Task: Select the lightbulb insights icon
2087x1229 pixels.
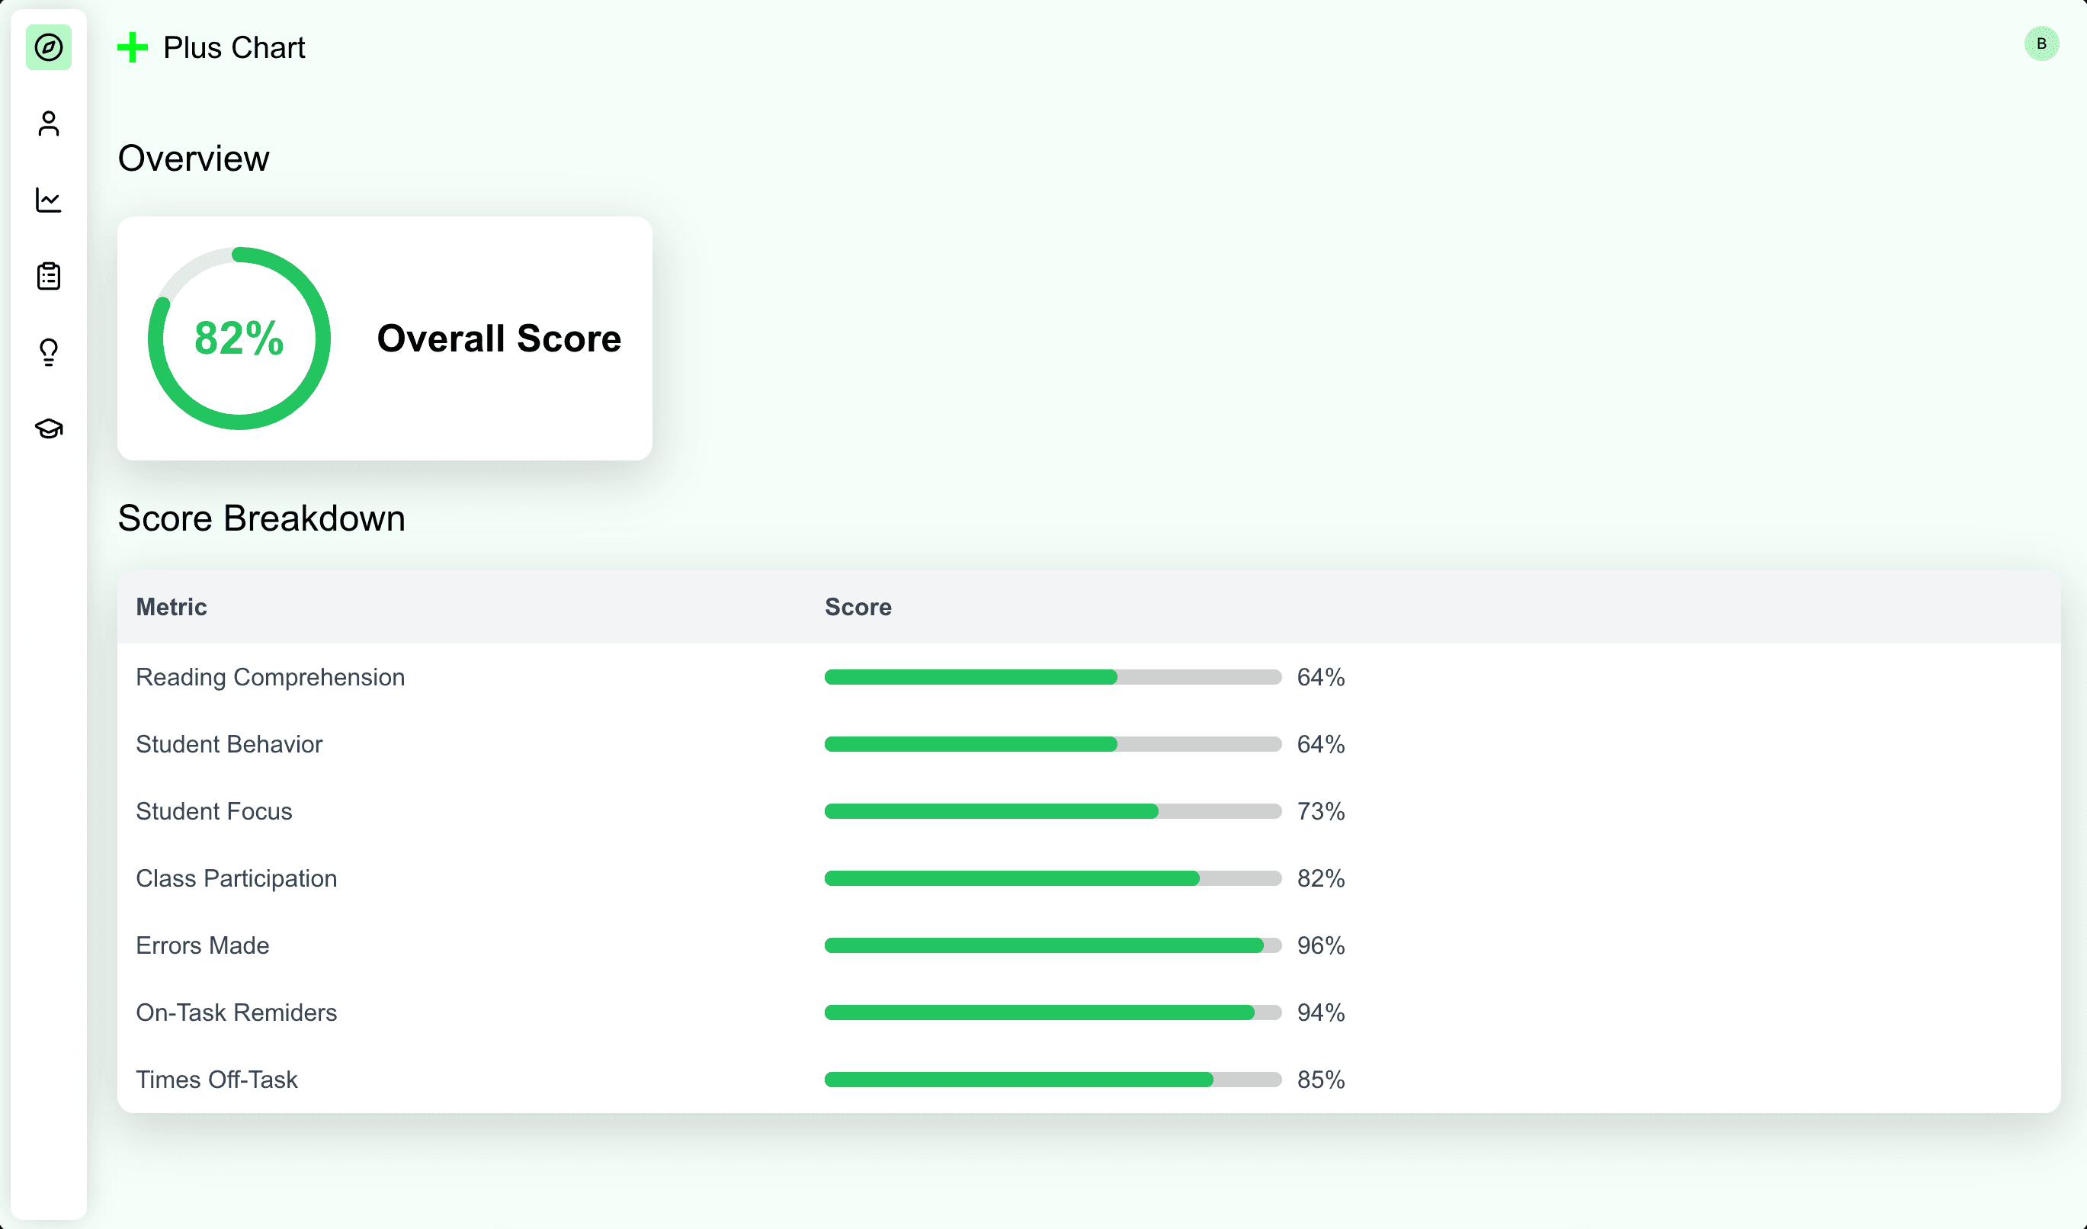Action: pyautogui.click(x=48, y=351)
